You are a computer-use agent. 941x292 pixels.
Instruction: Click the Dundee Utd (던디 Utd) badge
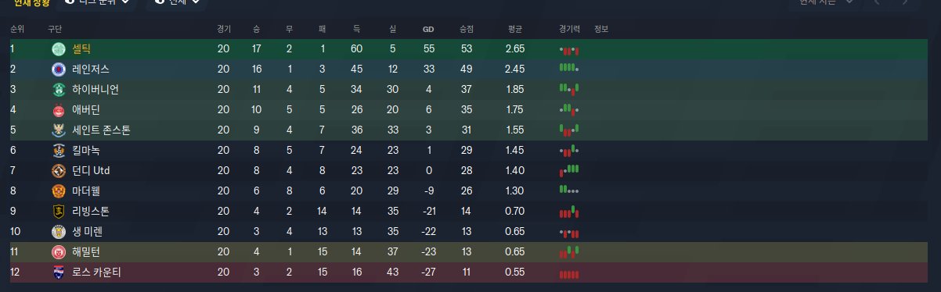[x=58, y=170]
